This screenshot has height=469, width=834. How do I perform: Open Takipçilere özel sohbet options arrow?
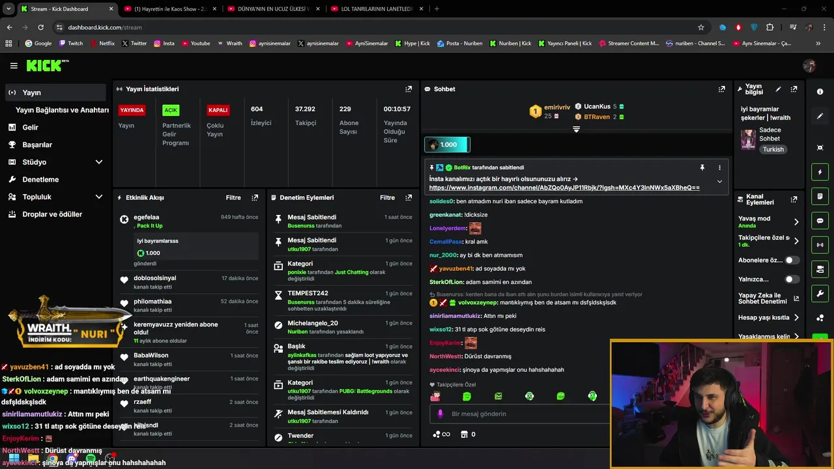[x=796, y=241]
